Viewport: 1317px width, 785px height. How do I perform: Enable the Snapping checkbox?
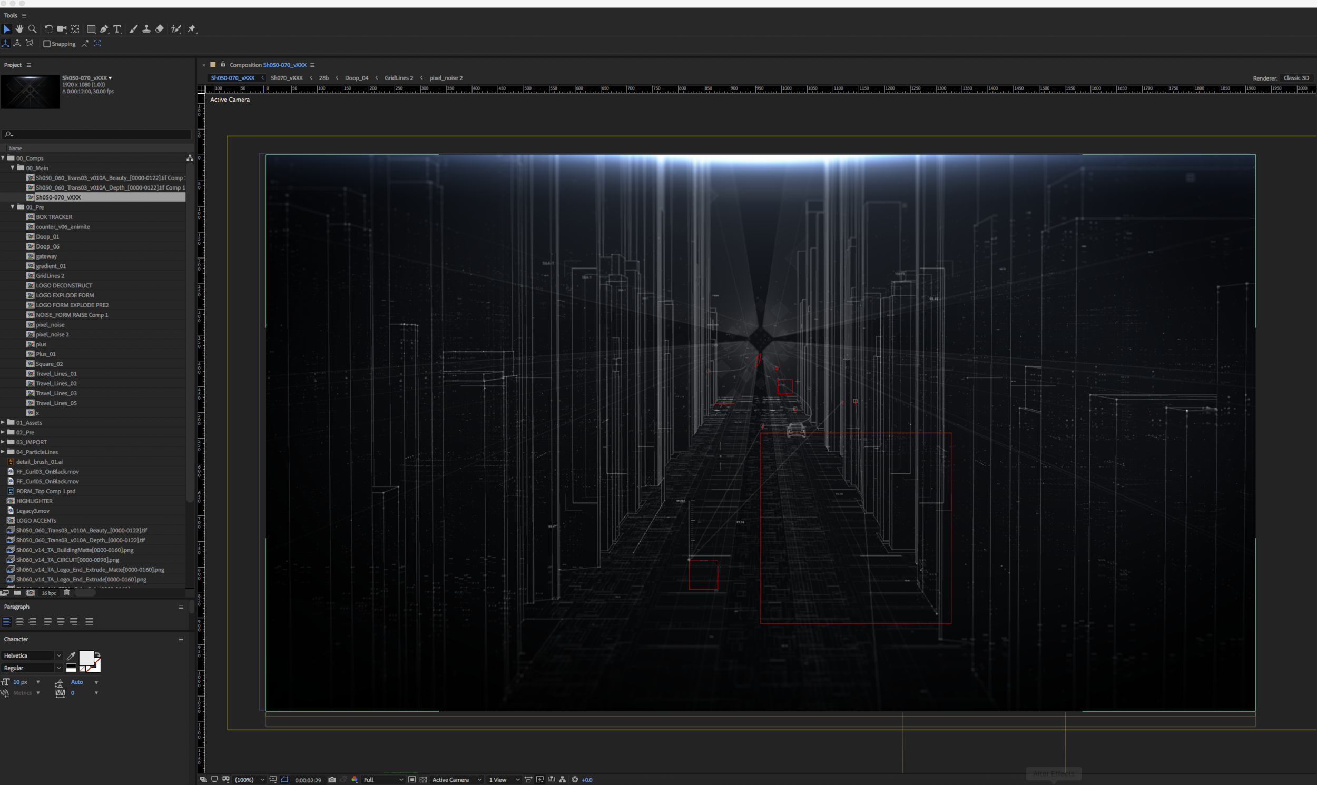(46, 44)
